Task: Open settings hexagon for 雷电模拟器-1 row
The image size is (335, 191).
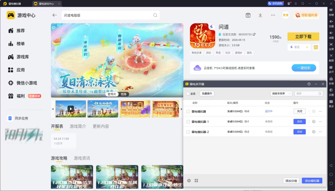Action: 314,122
